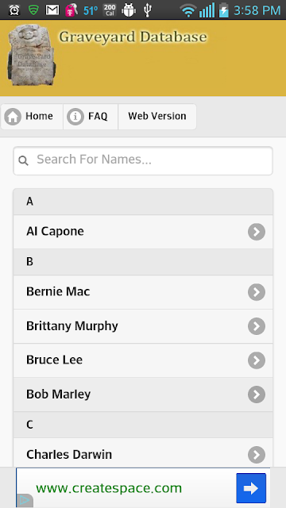Image resolution: width=286 pixels, height=508 pixels.
Task: Tap the Wi-Fi status bar icon
Action: (x=188, y=10)
